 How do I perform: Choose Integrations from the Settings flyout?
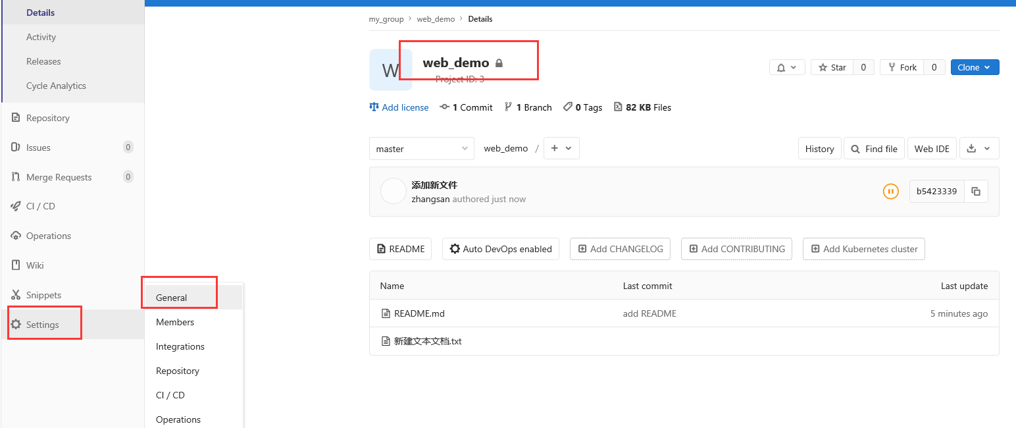pyautogui.click(x=193, y=346)
